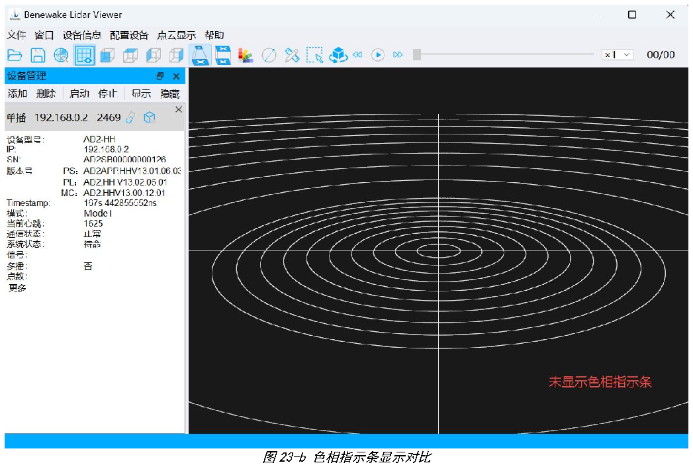Click the 模式 value Mode1
The height and width of the screenshot is (469, 693).
98,213
